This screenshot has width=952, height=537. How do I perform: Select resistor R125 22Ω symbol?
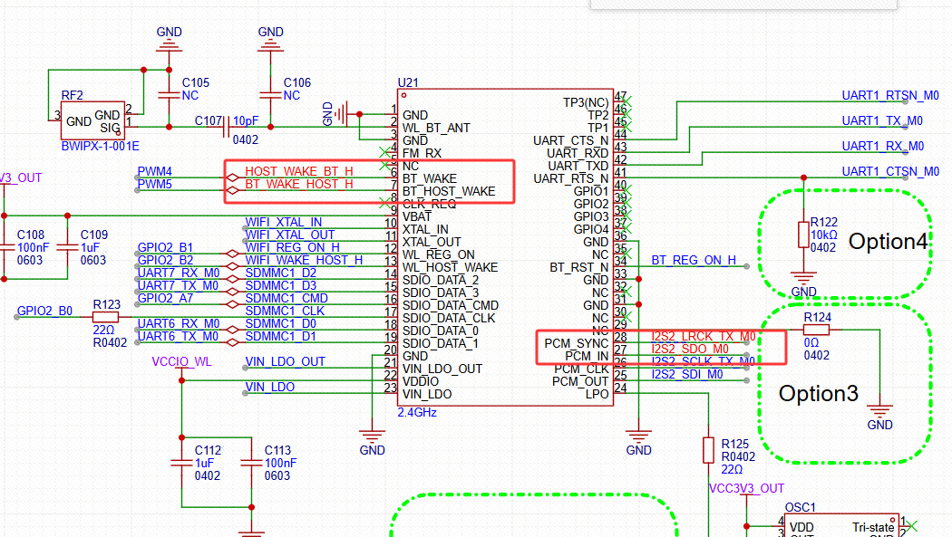click(708, 450)
